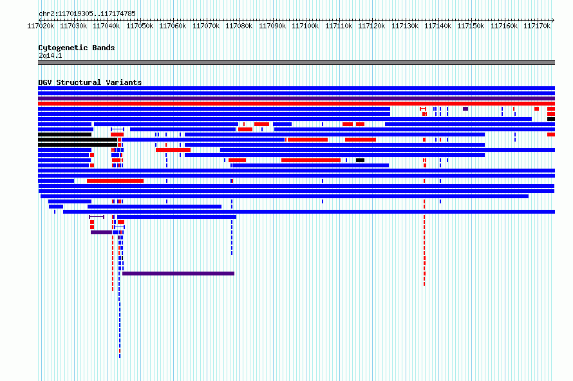Click the long red variant spanning 117034k to 117051k
This screenshot has width=573, height=381.
pos(115,181)
